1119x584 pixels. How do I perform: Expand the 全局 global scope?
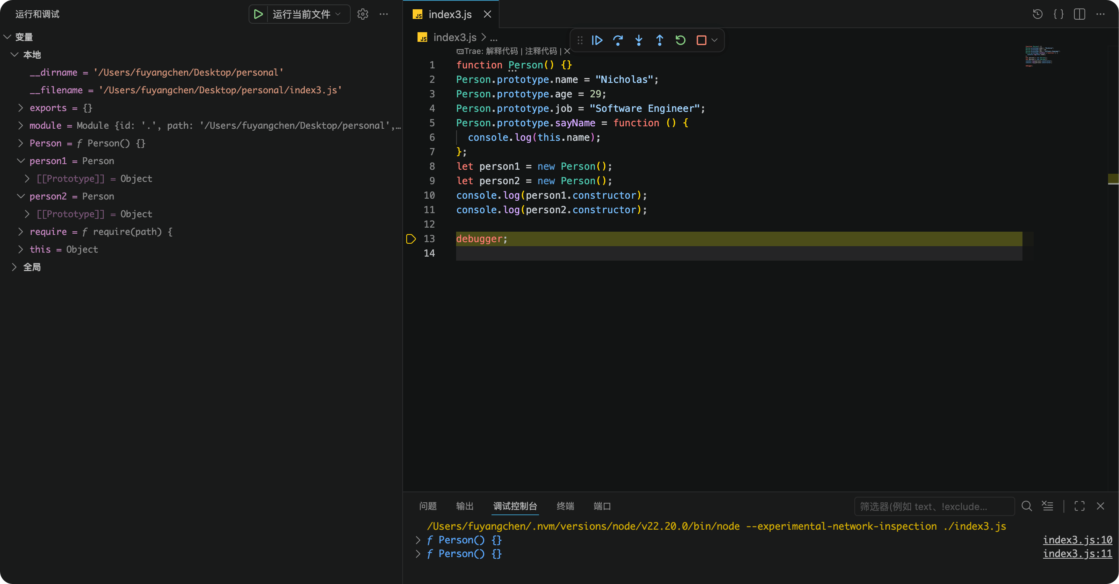[x=14, y=267]
